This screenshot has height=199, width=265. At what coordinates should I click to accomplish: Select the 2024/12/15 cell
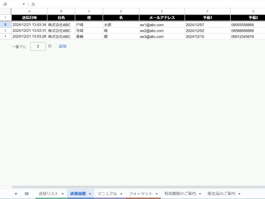[x=207, y=36]
